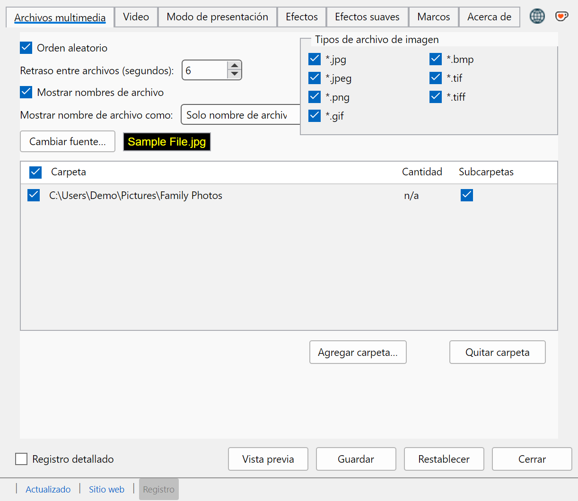Open the Sitio web link
This screenshot has width=578, height=501.
[x=106, y=489]
